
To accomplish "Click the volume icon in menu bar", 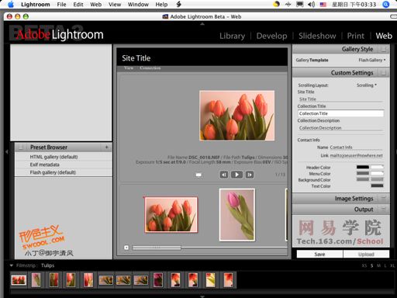I will point(311,4).
